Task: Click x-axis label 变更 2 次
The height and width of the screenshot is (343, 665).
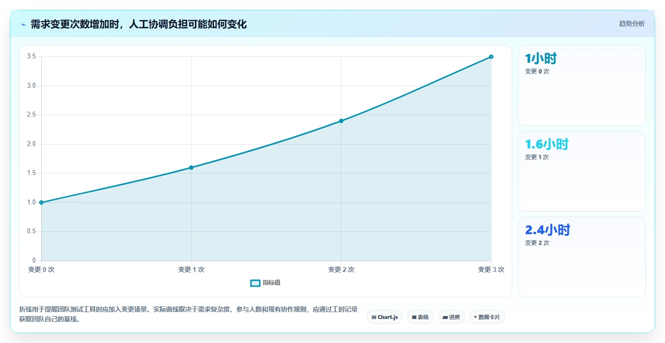Action: pos(341,269)
